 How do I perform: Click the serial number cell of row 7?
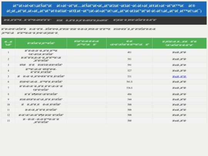tap(8, 88)
